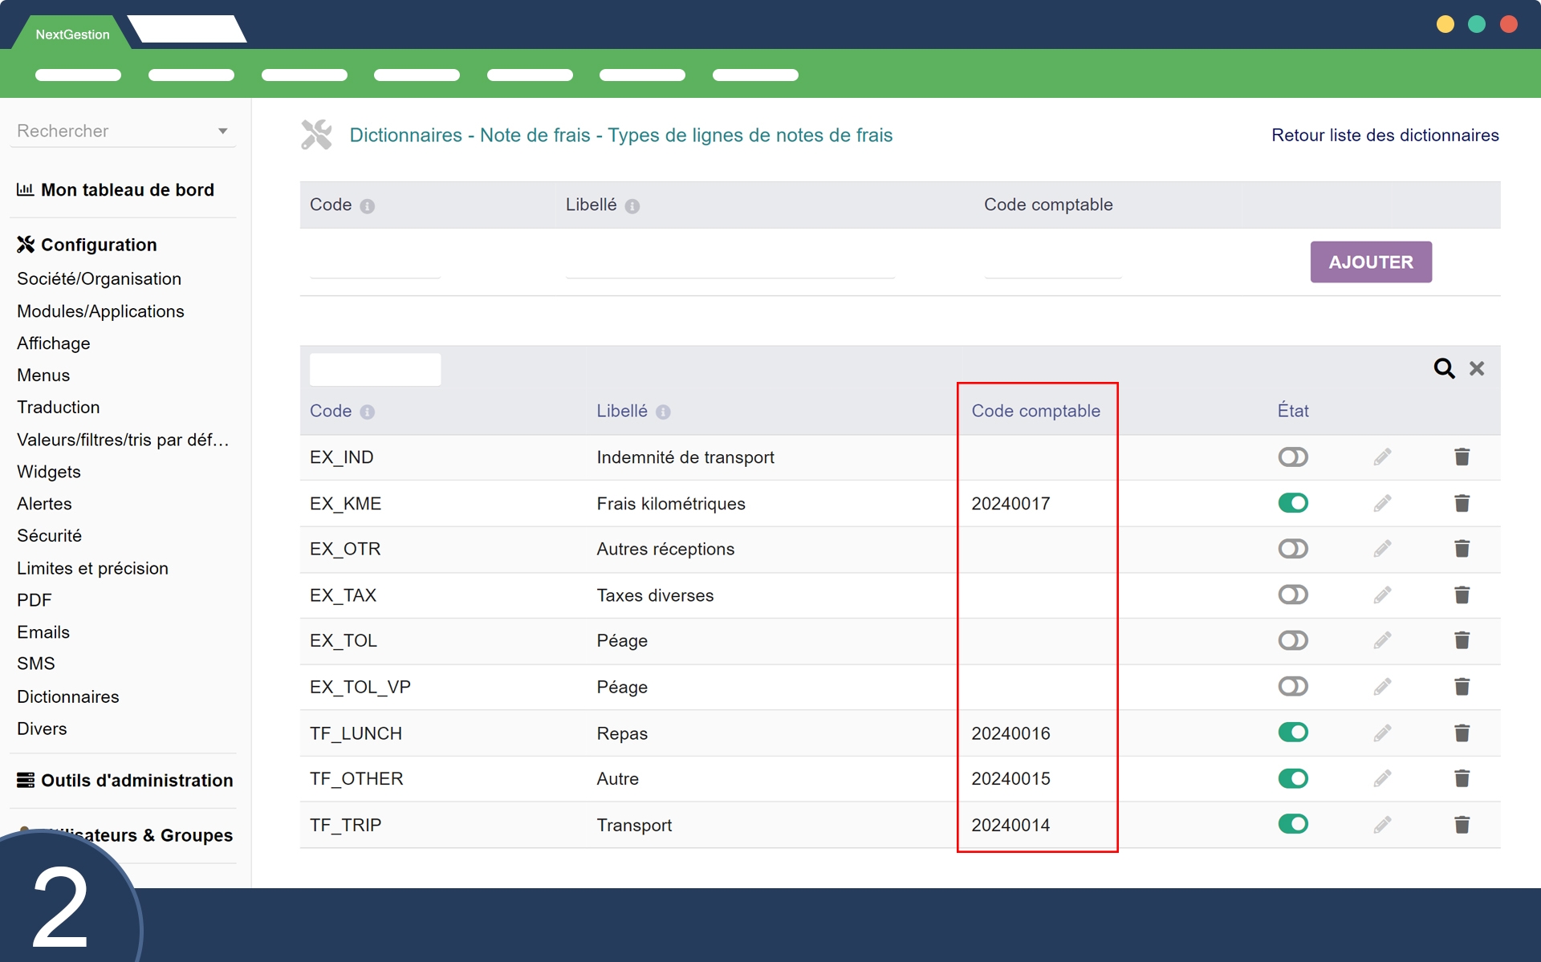This screenshot has width=1541, height=962.
Task: Expand Outils d'administration section
Action: click(x=136, y=780)
